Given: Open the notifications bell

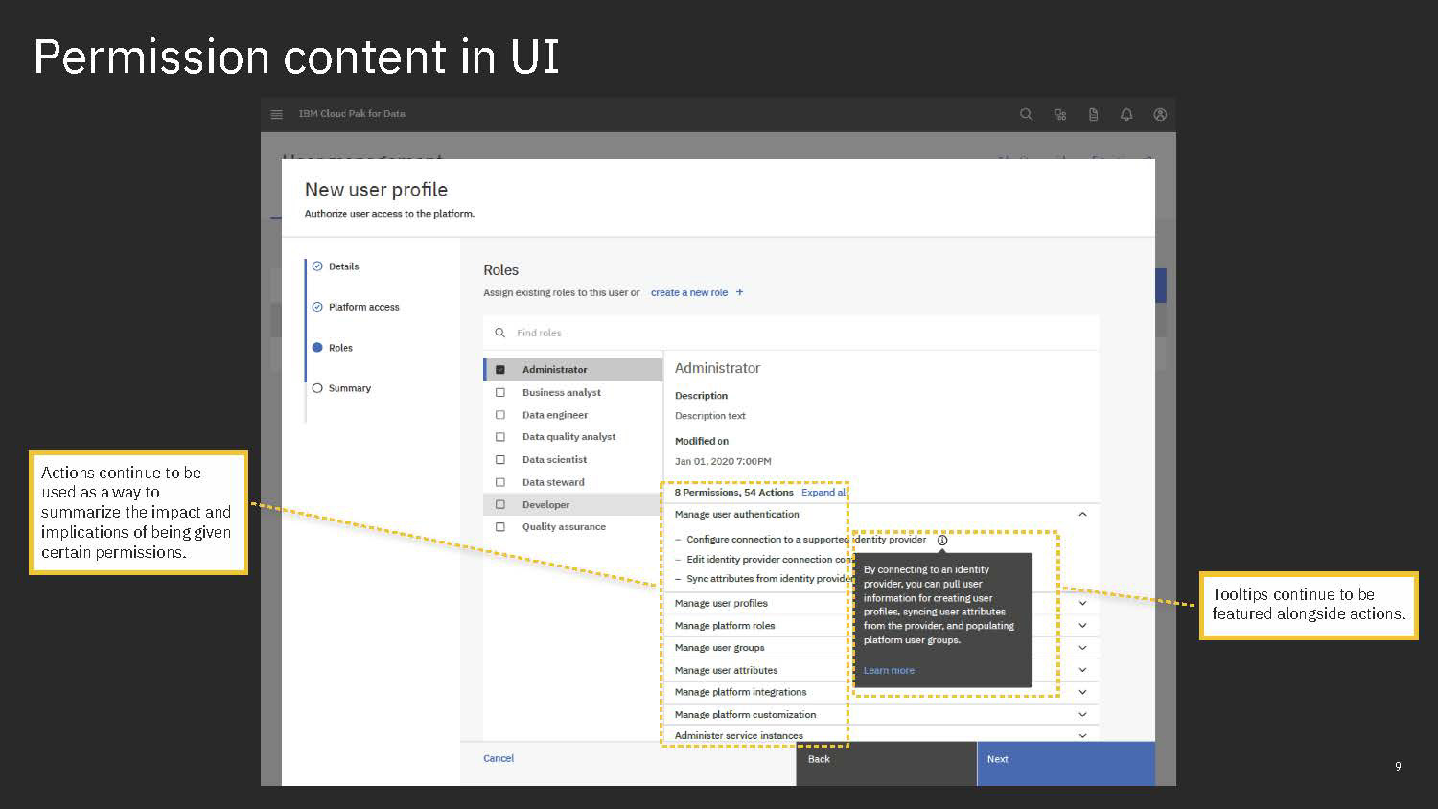Looking at the screenshot, I should (1126, 114).
